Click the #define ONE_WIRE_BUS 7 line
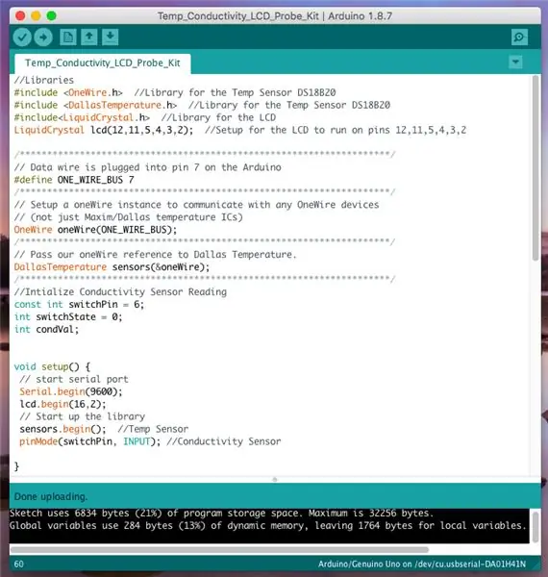Viewport: 548px width, 577px height. click(x=74, y=180)
